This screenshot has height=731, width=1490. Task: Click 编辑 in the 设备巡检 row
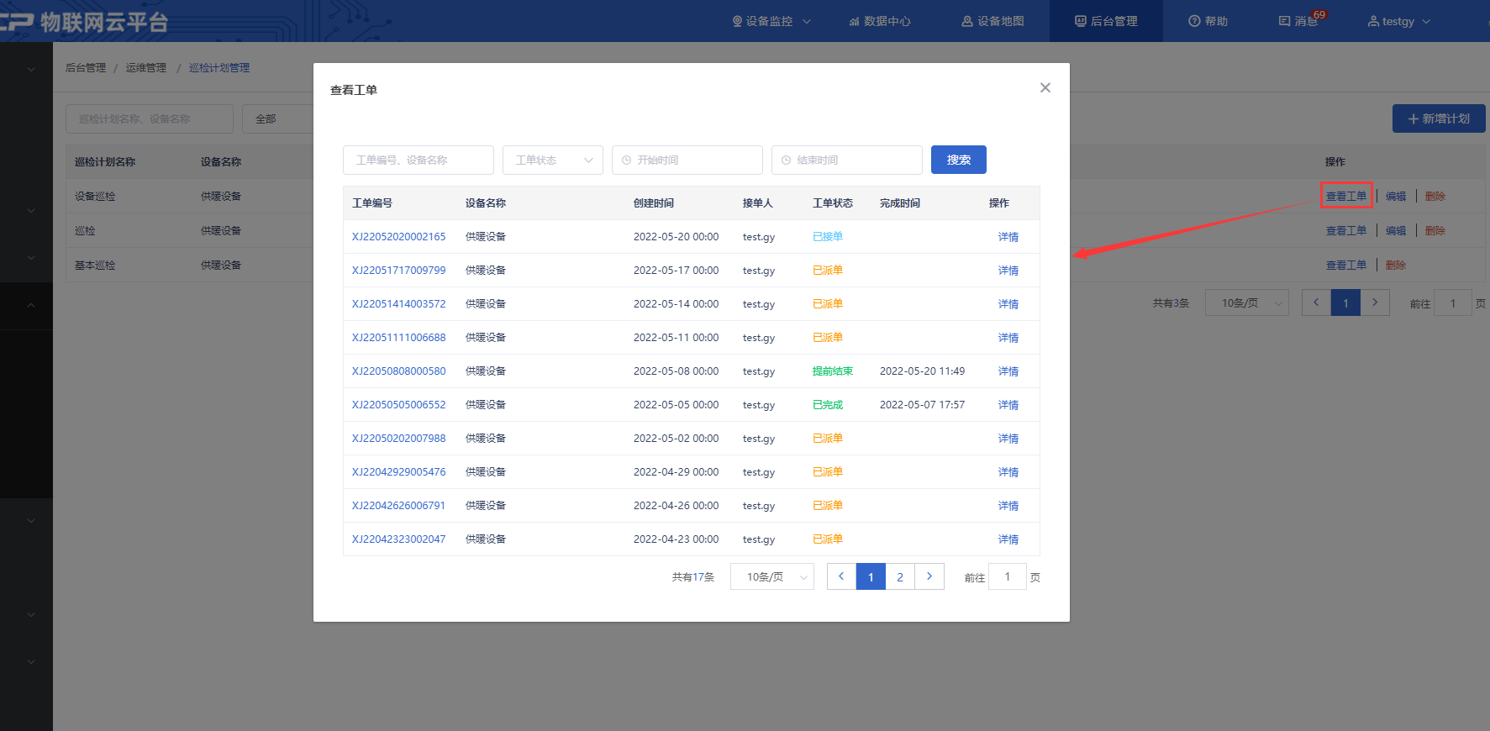(1396, 196)
